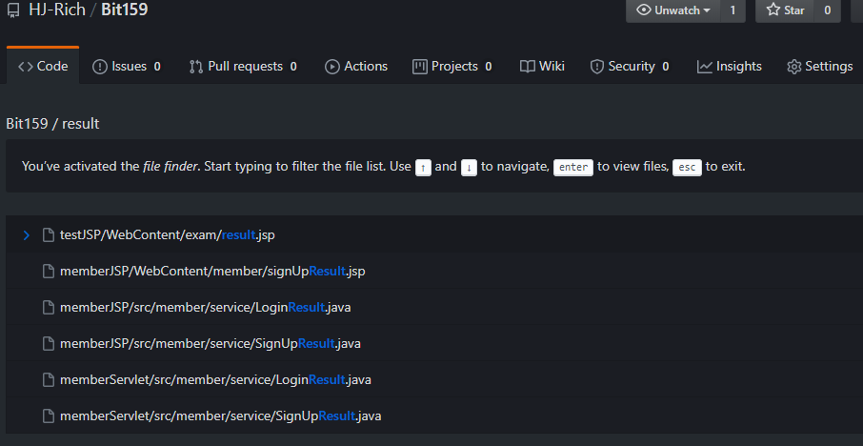
Task: Click the star icon in Star button
Action: pyautogui.click(x=773, y=10)
